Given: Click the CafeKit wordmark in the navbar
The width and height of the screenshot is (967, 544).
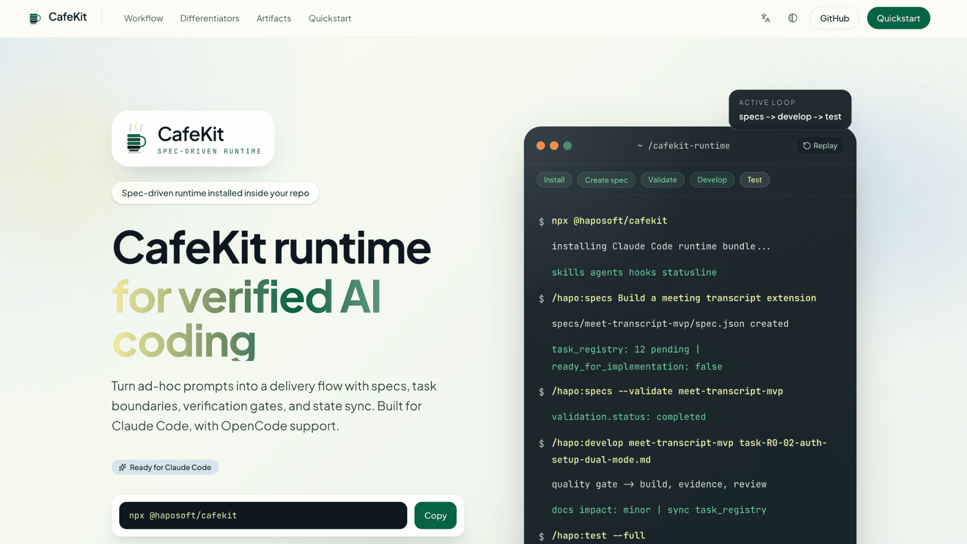Looking at the screenshot, I should (67, 17).
